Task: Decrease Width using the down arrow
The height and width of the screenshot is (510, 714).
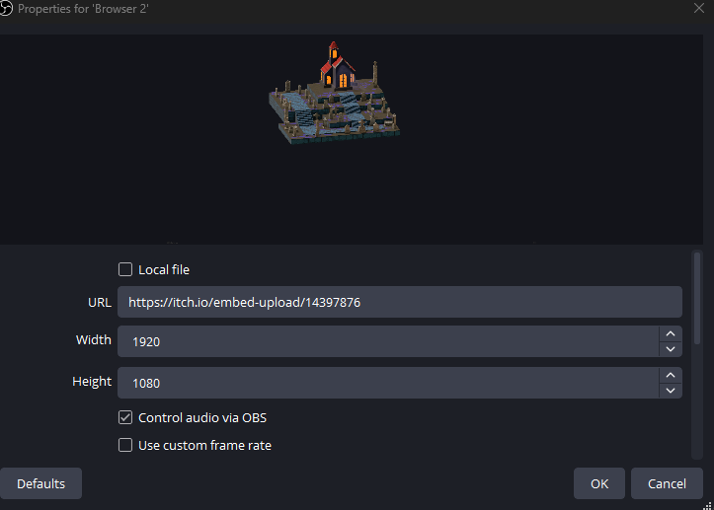Action: click(671, 349)
